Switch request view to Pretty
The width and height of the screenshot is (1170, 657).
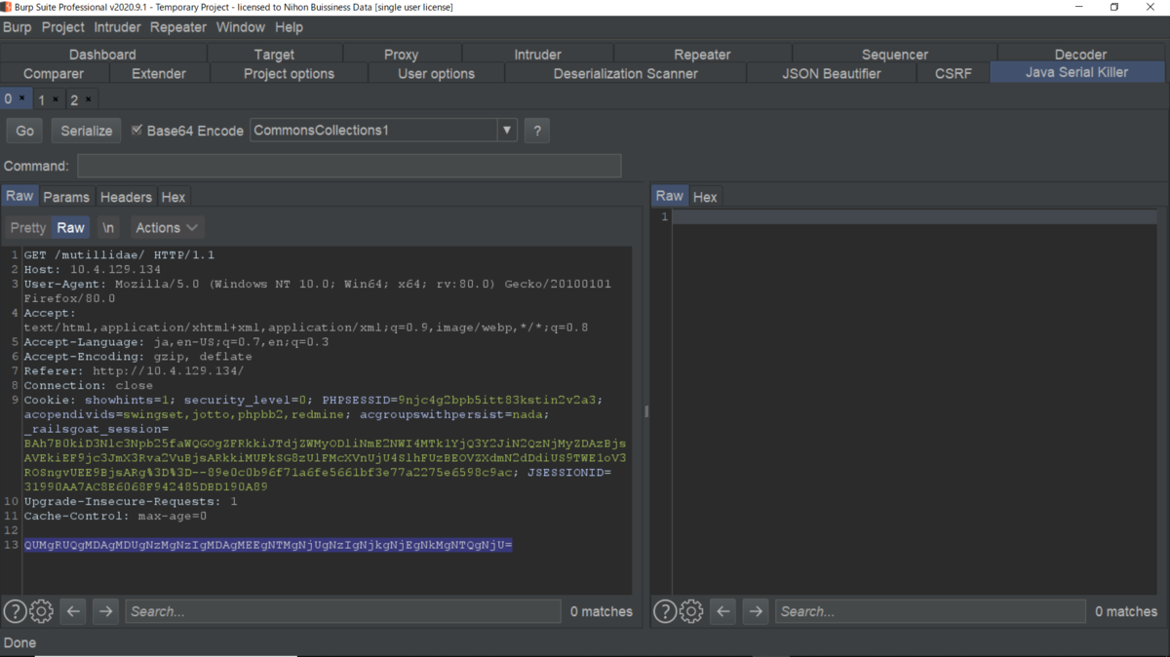[28, 227]
